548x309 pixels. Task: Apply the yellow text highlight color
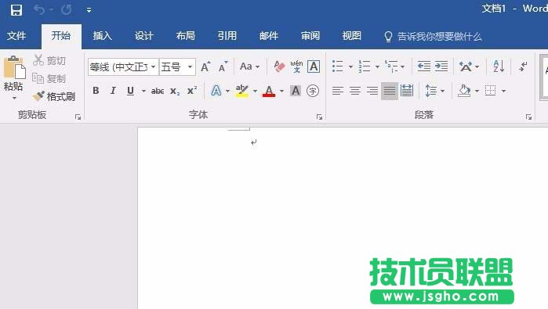241,91
